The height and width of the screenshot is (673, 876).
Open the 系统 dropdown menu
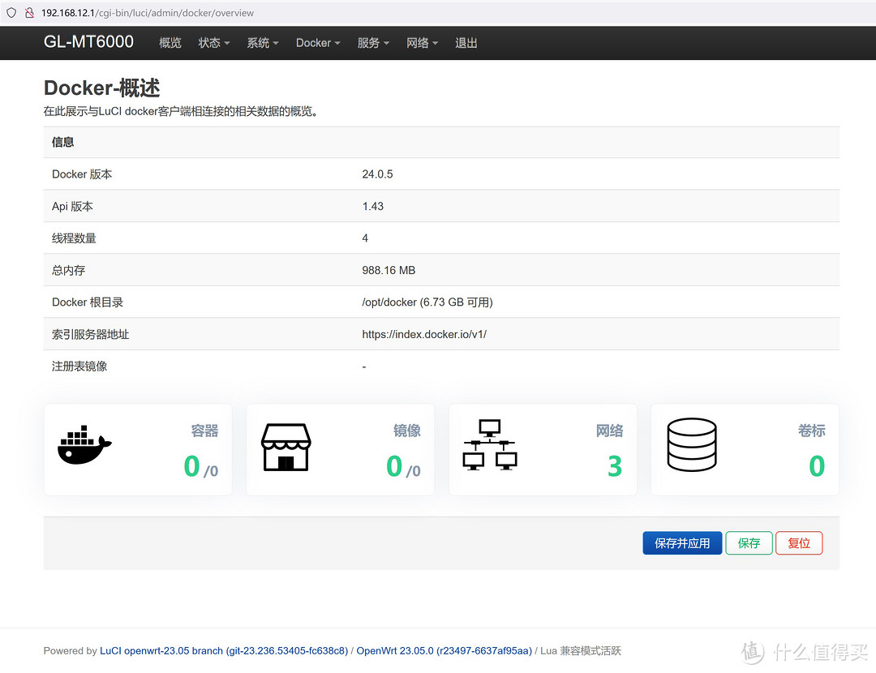click(263, 43)
